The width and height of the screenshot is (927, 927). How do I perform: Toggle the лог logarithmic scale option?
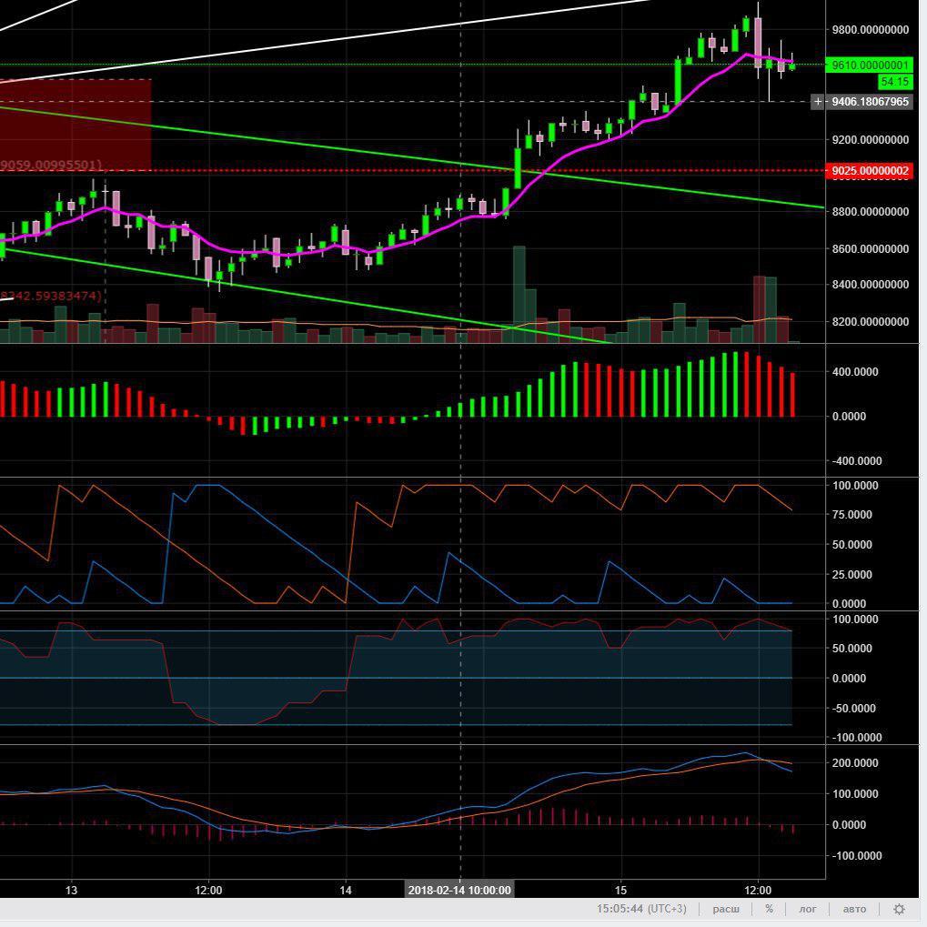tap(808, 909)
